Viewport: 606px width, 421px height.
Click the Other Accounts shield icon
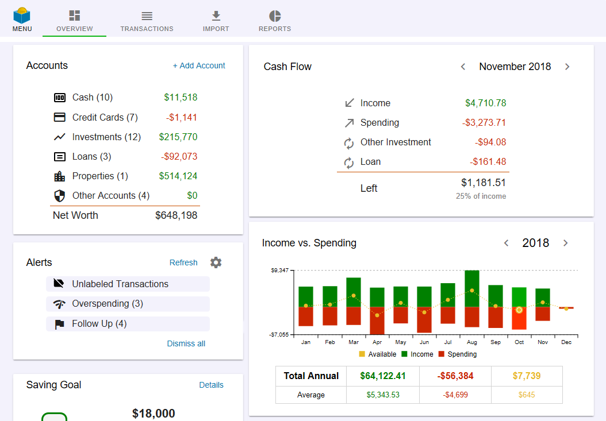coord(60,196)
